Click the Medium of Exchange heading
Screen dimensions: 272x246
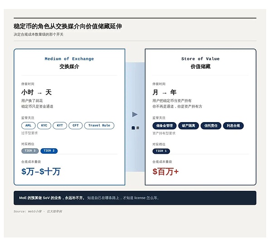tap(69, 59)
